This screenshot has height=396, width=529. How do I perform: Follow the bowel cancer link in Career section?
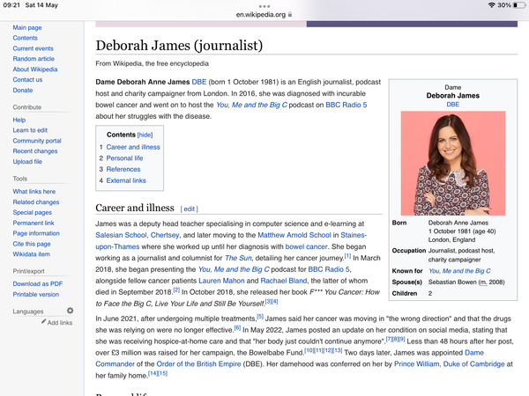tap(303, 246)
